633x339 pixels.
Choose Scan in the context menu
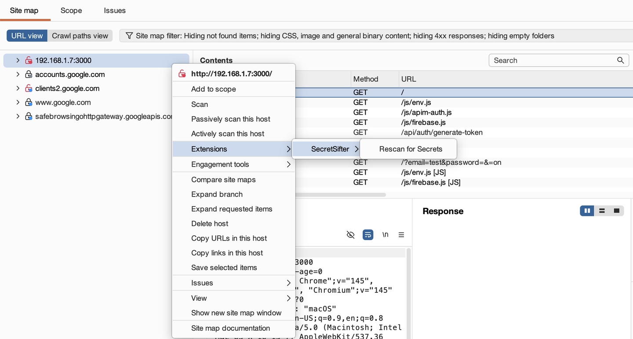point(233,104)
